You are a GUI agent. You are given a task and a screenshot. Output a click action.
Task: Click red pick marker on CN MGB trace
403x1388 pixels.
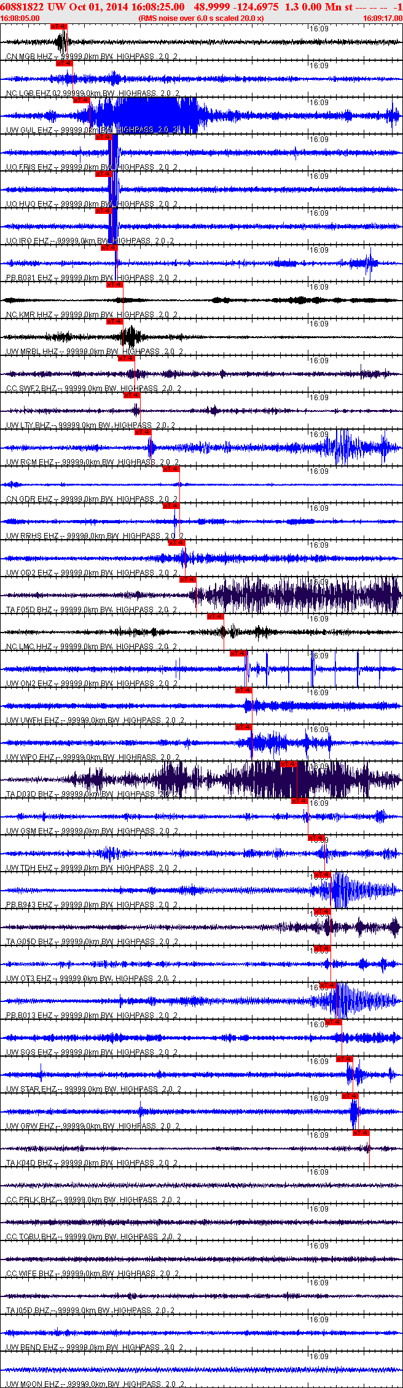[59, 27]
